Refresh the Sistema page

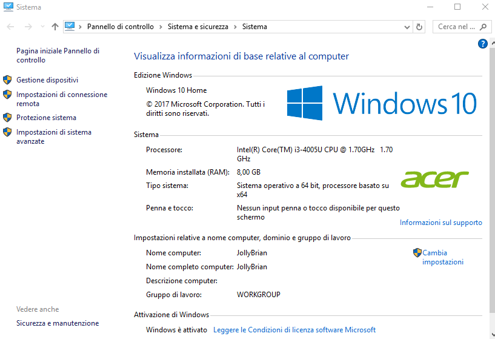coord(419,27)
